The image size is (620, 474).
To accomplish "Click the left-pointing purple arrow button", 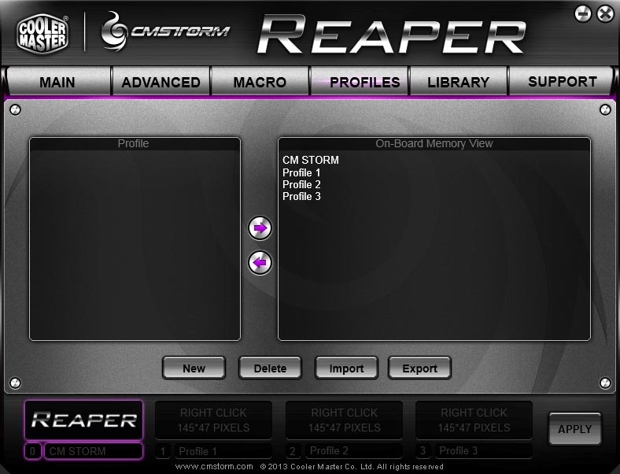I will tap(260, 263).
